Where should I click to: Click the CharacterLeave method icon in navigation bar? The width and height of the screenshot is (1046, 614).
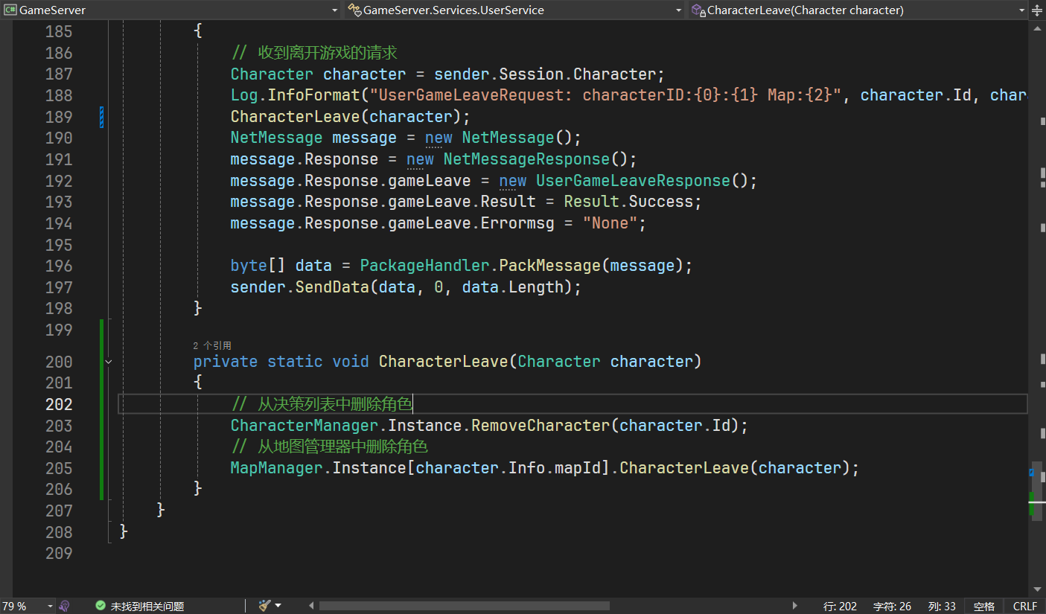698,10
